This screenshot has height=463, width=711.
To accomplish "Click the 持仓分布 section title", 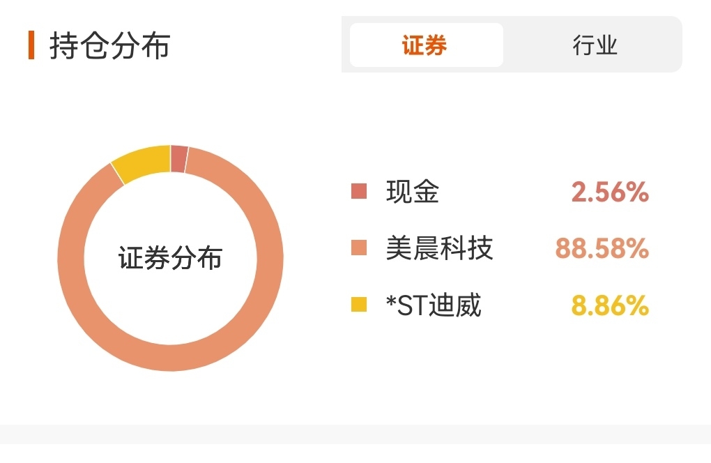I will (109, 46).
